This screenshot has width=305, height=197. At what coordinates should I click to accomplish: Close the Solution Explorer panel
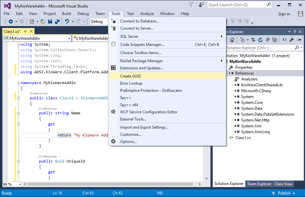(x=300, y=32)
